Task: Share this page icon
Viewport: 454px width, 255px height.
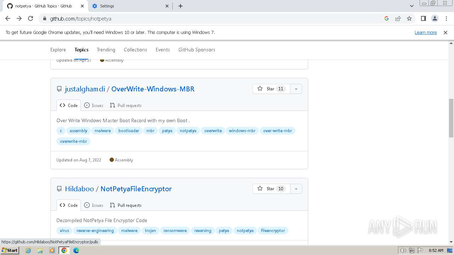Action: click(x=398, y=18)
